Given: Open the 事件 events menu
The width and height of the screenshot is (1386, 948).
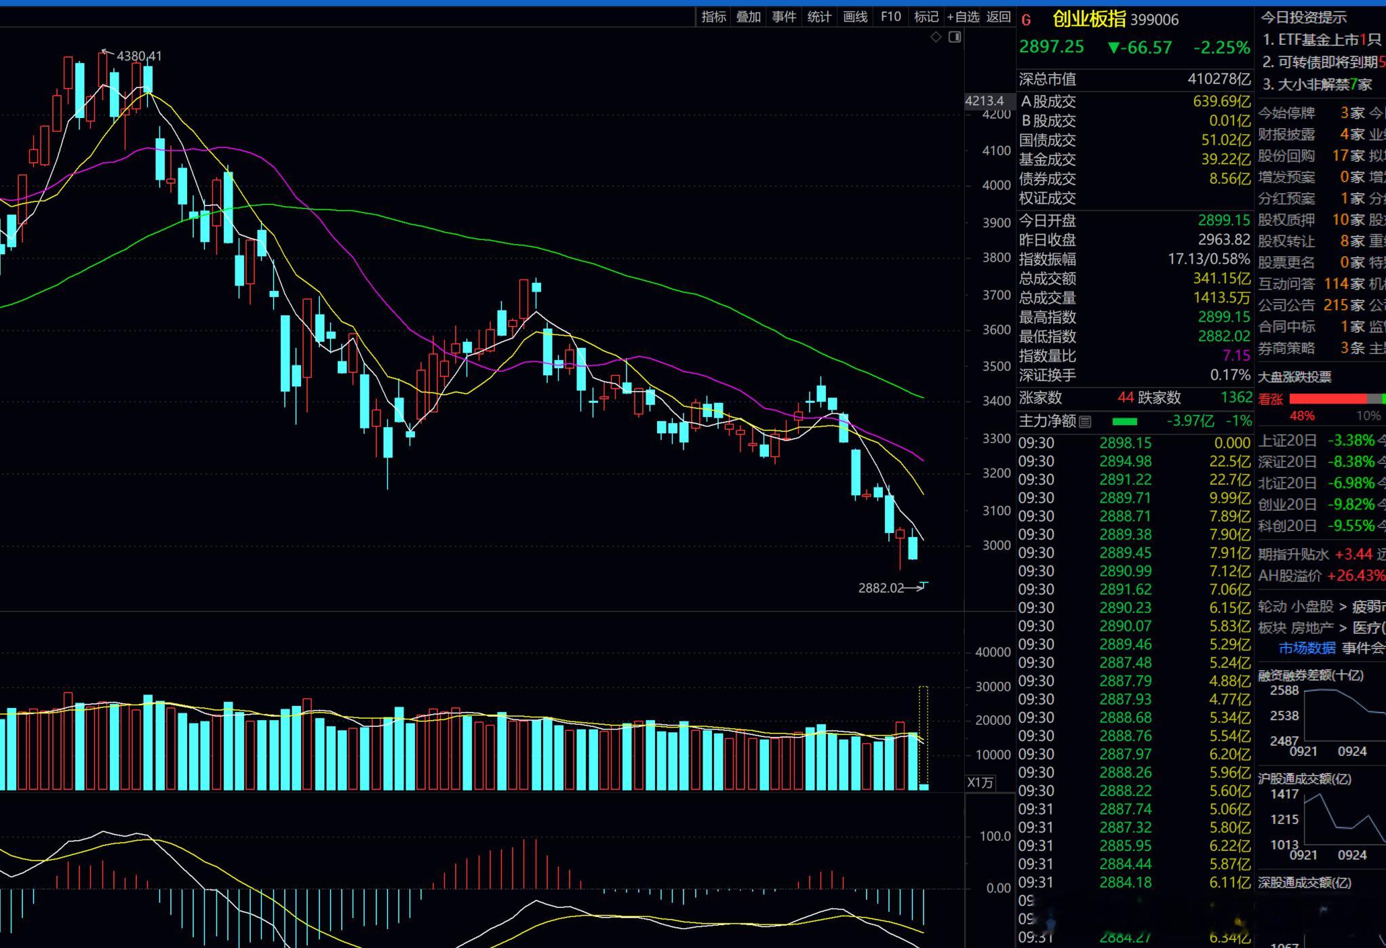Looking at the screenshot, I should [784, 17].
